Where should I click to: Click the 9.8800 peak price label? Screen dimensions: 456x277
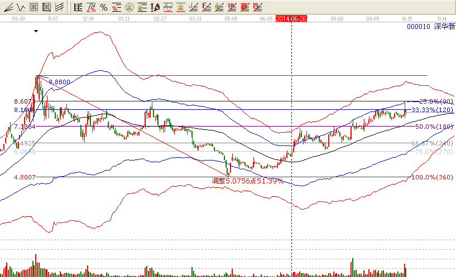(59, 82)
